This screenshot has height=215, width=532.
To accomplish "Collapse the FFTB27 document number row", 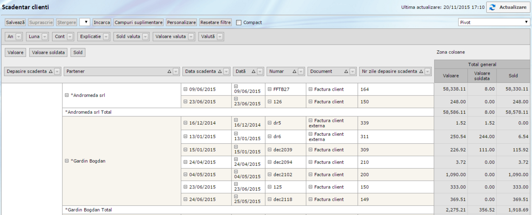I will (270, 89).
